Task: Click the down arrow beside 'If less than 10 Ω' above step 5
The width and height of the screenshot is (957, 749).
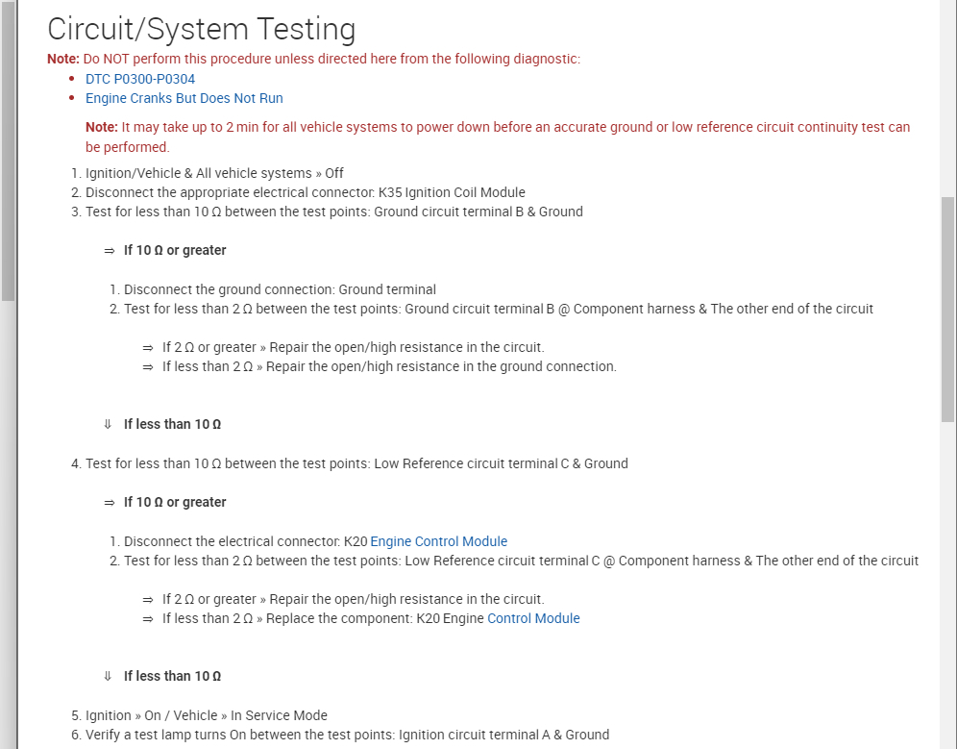Action: click(x=109, y=676)
